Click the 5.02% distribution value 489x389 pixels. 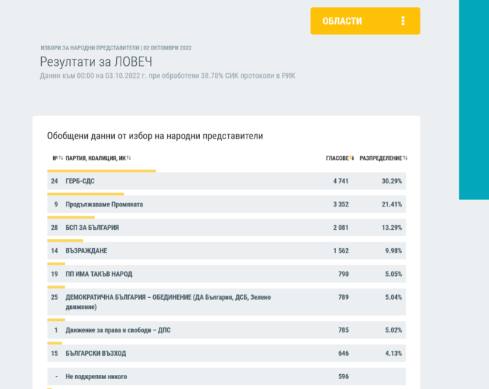[x=393, y=330]
